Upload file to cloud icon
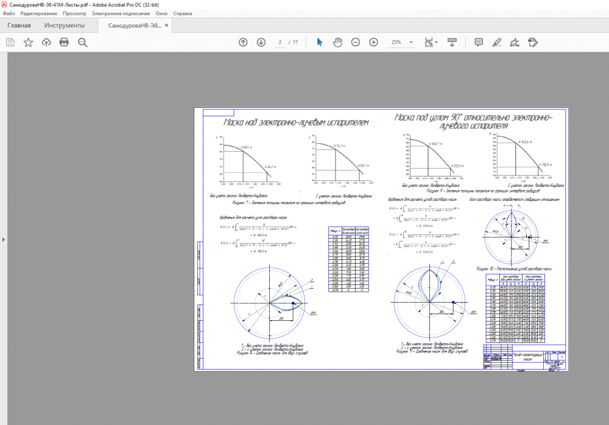The image size is (609, 425). [x=46, y=42]
